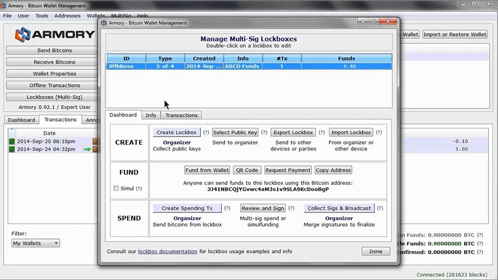Enable the Simul checkbox under FUND

[116, 188]
